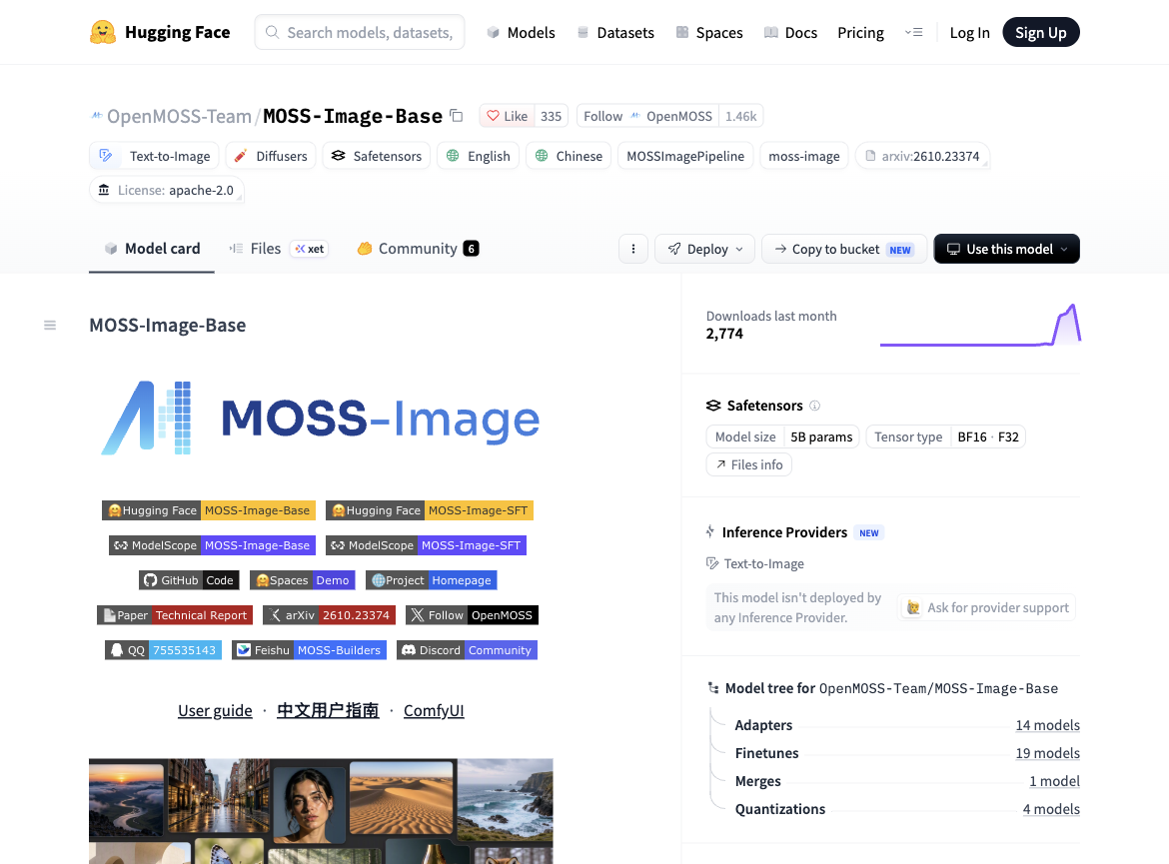
Task: Open the Spaces Demo badge
Action: (x=303, y=580)
